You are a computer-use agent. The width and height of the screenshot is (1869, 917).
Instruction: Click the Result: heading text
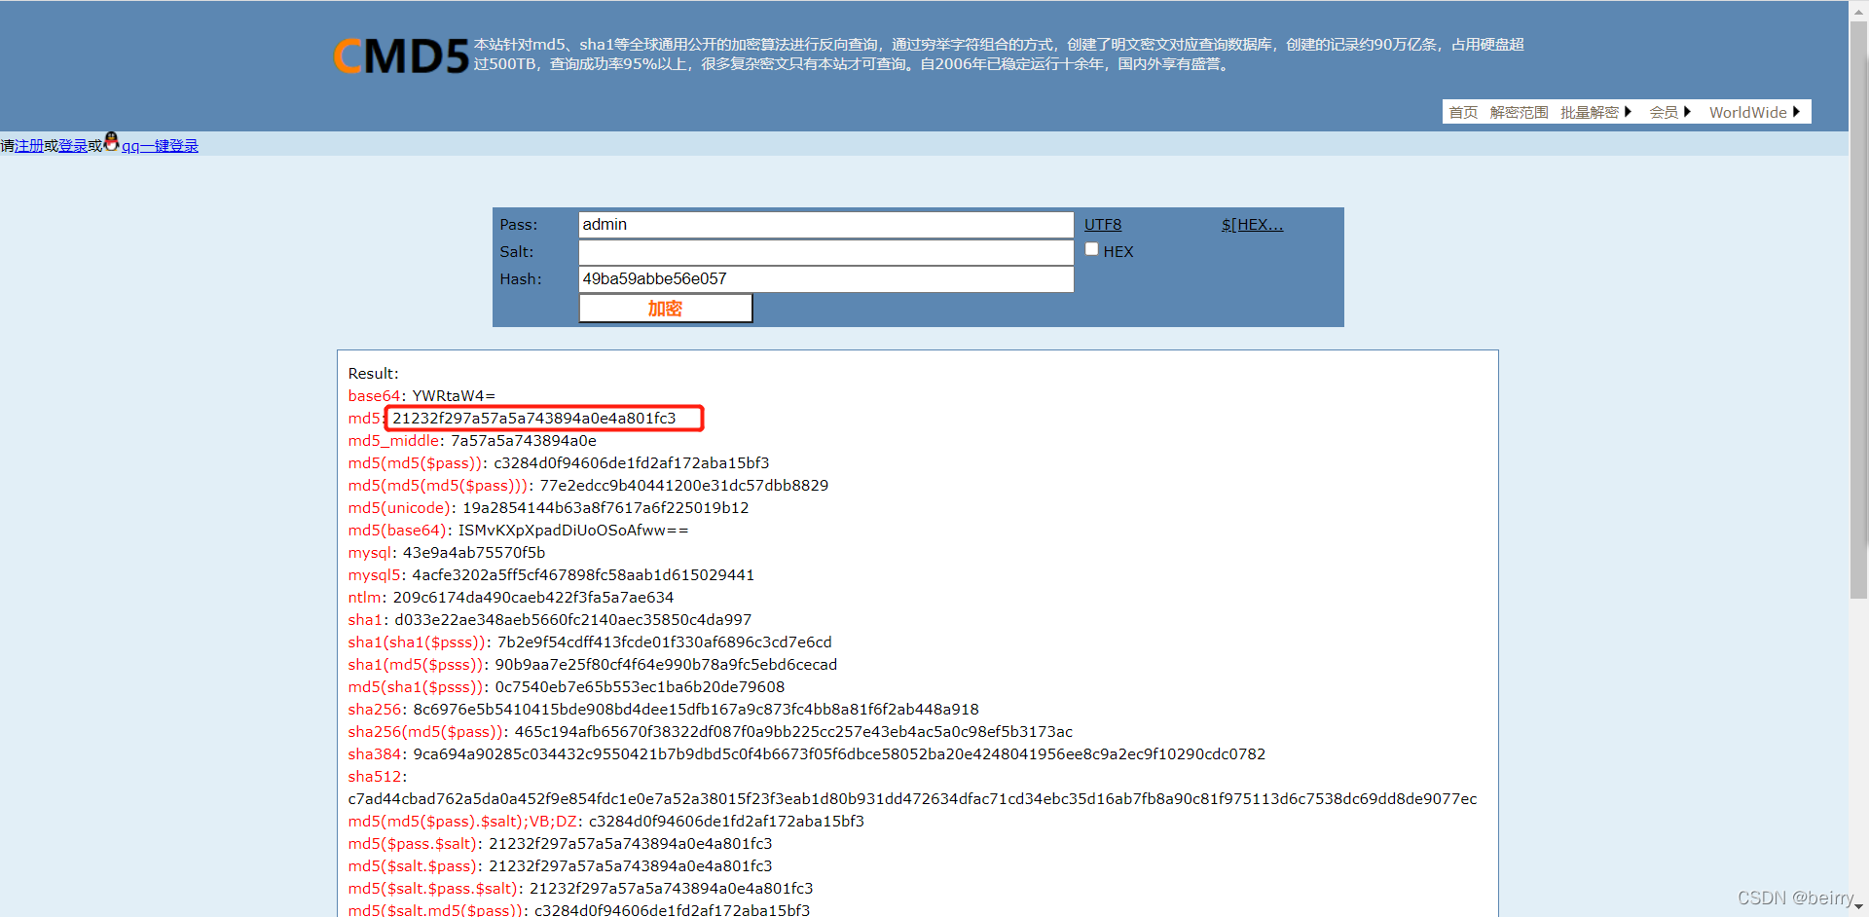pos(374,374)
